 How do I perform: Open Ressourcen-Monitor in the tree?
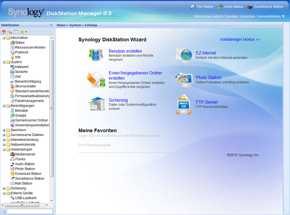click(x=28, y=47)
